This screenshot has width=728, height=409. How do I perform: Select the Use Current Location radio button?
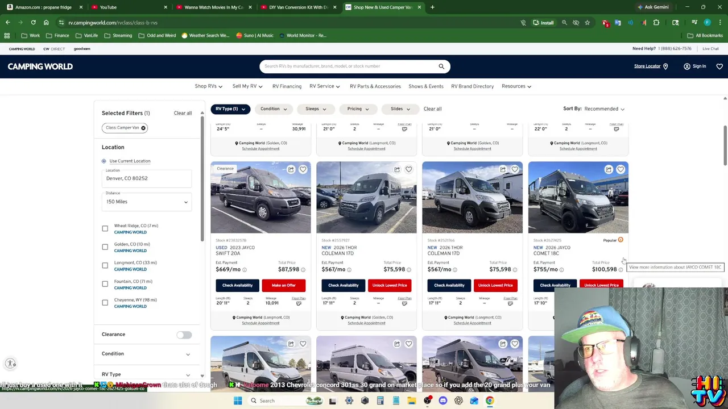coord(104,161)
